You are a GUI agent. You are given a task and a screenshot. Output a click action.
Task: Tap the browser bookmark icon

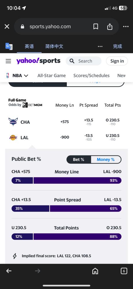pos(96,27)
